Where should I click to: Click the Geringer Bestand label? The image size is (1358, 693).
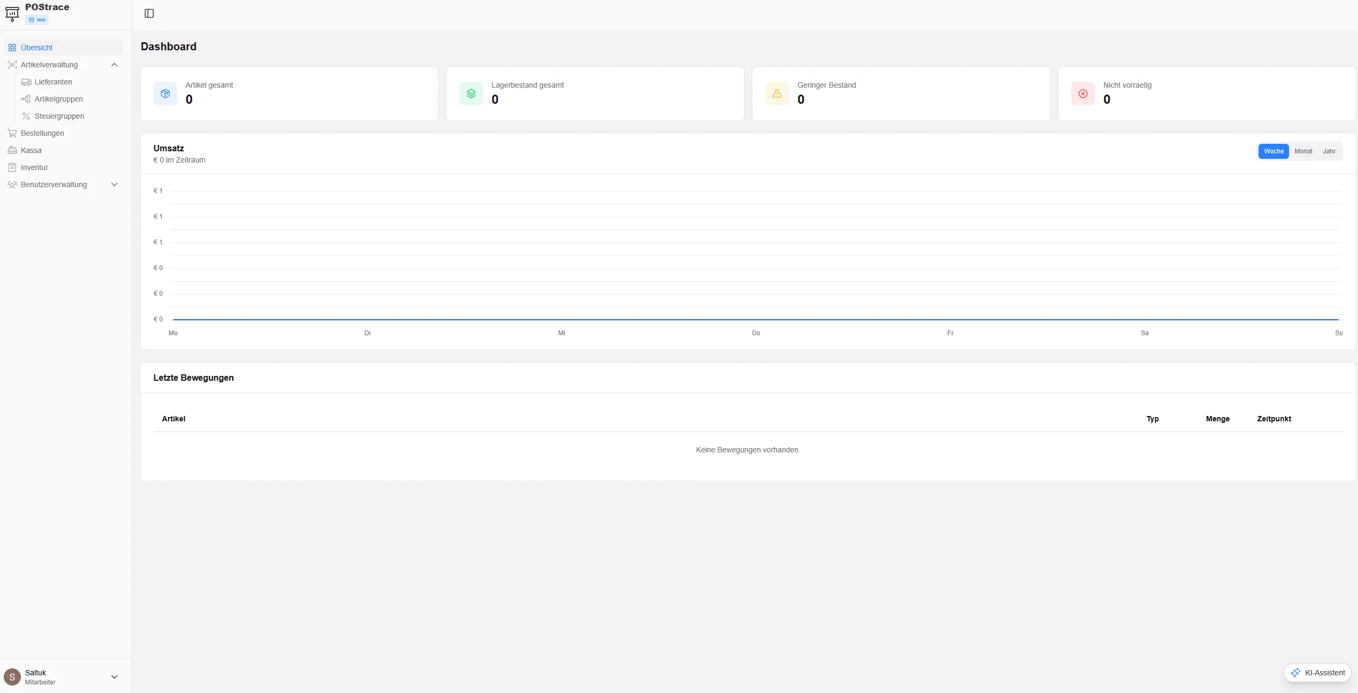[x=826, y=85]
